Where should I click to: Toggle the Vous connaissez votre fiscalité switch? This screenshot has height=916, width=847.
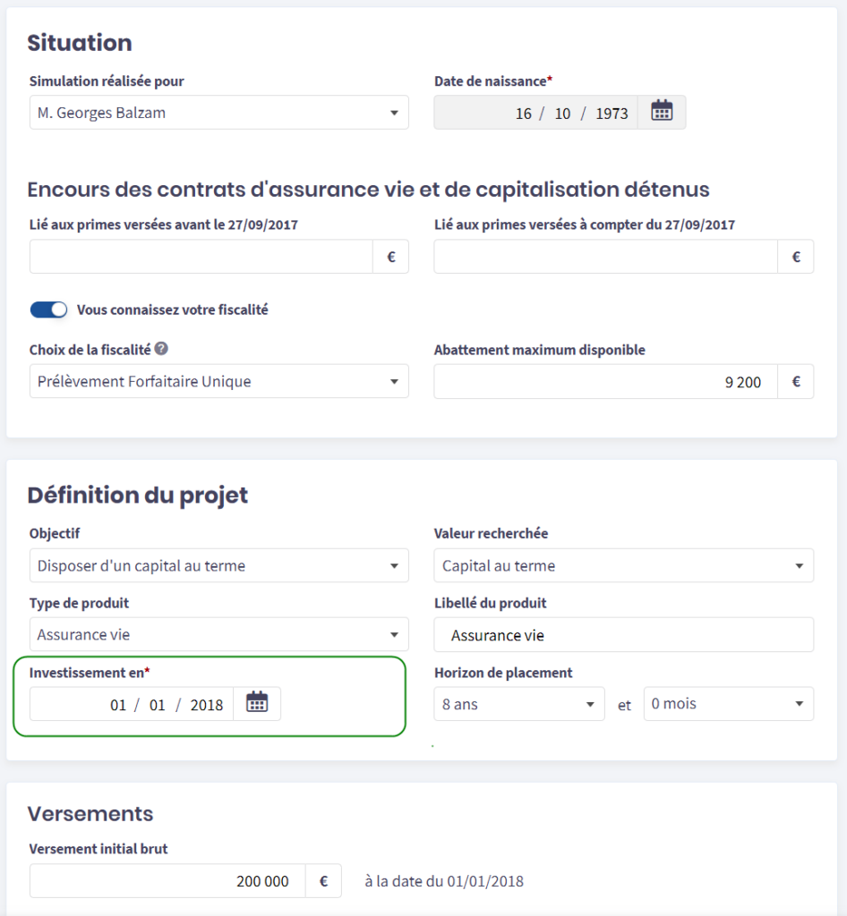pyautogui.click(x=48, y=310)
